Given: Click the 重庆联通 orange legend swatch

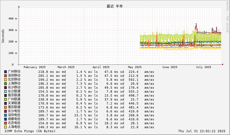Looking at the screenshot, I should (x=6, y=108).
